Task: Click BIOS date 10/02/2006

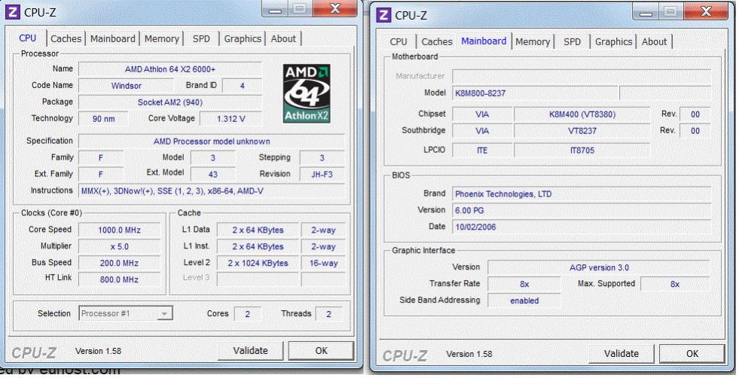Action: (582, 227)
